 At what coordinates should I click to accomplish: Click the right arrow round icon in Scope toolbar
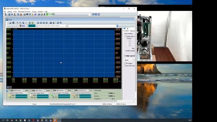(x=41, y=23)
